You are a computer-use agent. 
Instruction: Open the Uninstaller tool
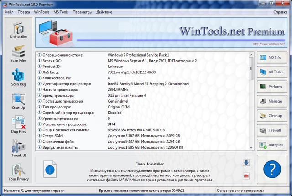18,30
